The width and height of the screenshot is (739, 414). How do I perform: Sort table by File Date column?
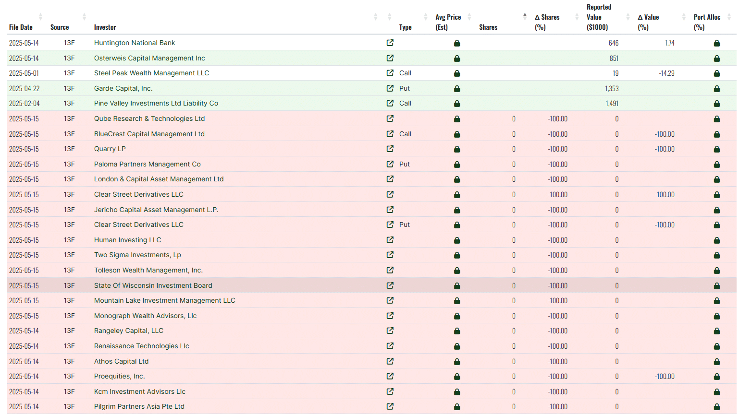(x=40, y=17)
